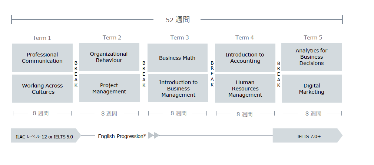Click the Term 3 heading
This screenshot has width=374, height=165.
(x=179, y=38)
